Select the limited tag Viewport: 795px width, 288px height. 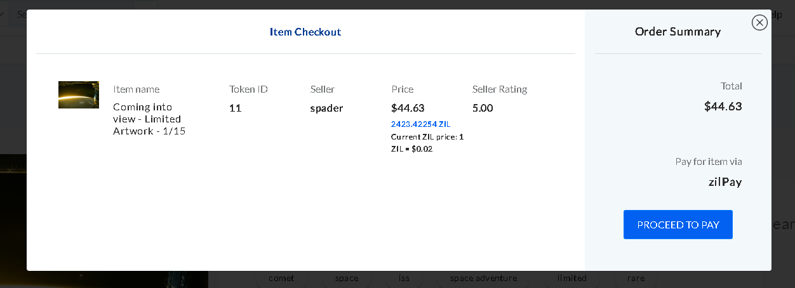click(571, 278)
